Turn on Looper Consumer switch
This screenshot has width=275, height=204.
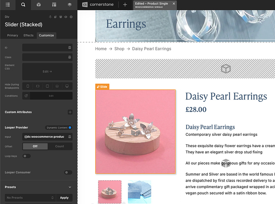[68, 173]
